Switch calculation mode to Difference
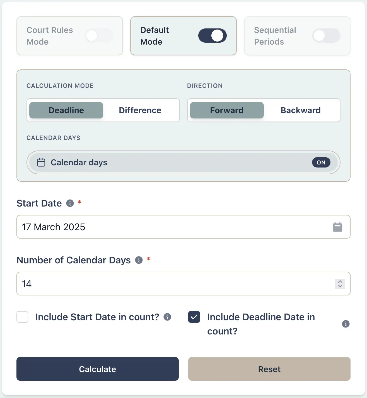The image size is (367, 398). [x=140, y=110]
